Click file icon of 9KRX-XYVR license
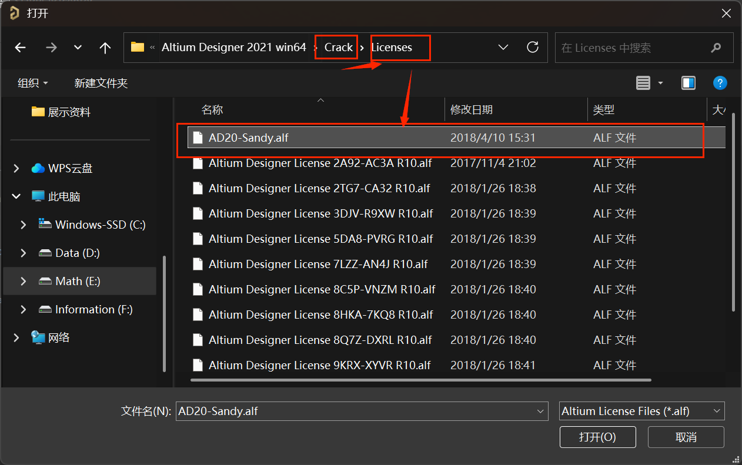Viewport: 742px width, 465px height. tap(198, 366)
